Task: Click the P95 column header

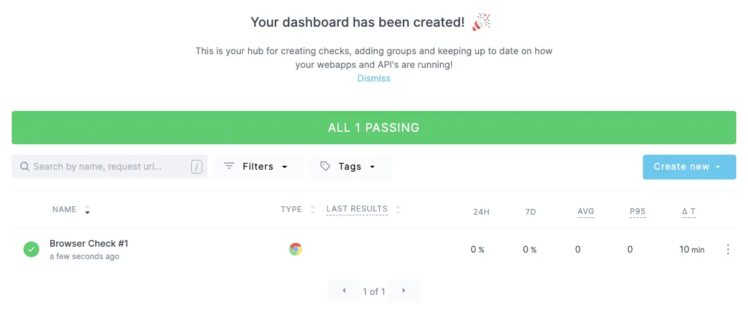Action: [637, 211]
